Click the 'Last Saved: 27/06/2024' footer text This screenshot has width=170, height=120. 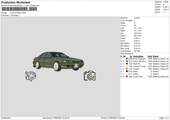point(56,118)
